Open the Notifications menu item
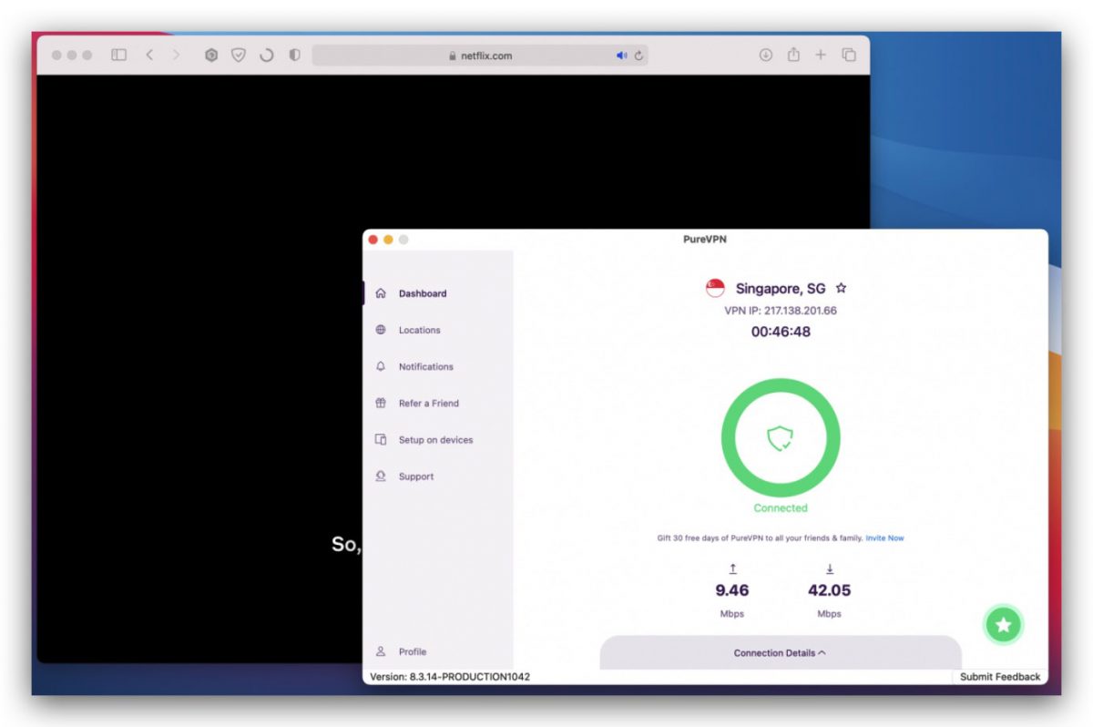The image size is (1093, 727). (x=425, y=366)
